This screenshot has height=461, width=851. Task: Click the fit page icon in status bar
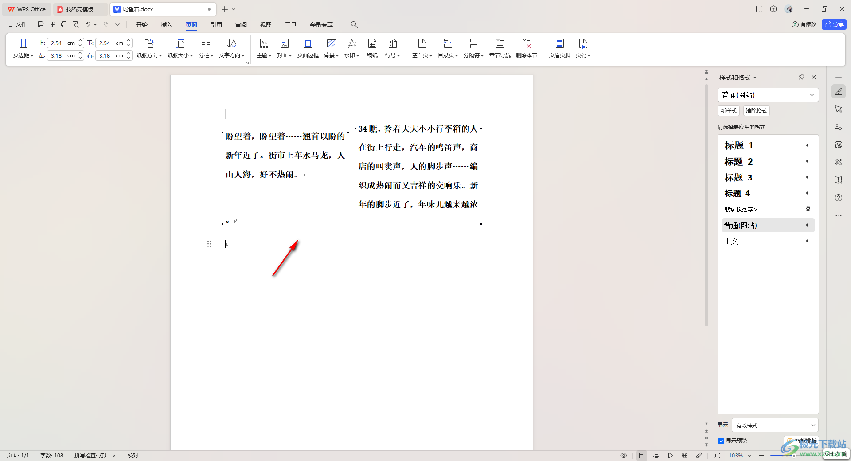(717, 455)
